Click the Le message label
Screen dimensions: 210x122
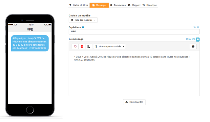[76, 39]
